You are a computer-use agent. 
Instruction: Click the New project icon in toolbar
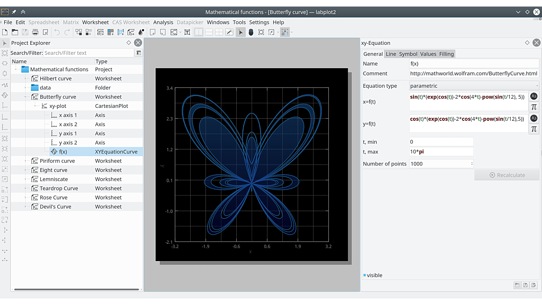click(5, 32)
